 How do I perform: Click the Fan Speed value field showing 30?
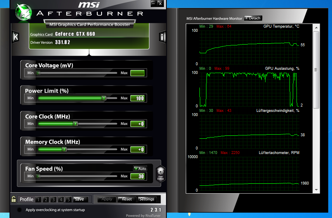point(138,176)
